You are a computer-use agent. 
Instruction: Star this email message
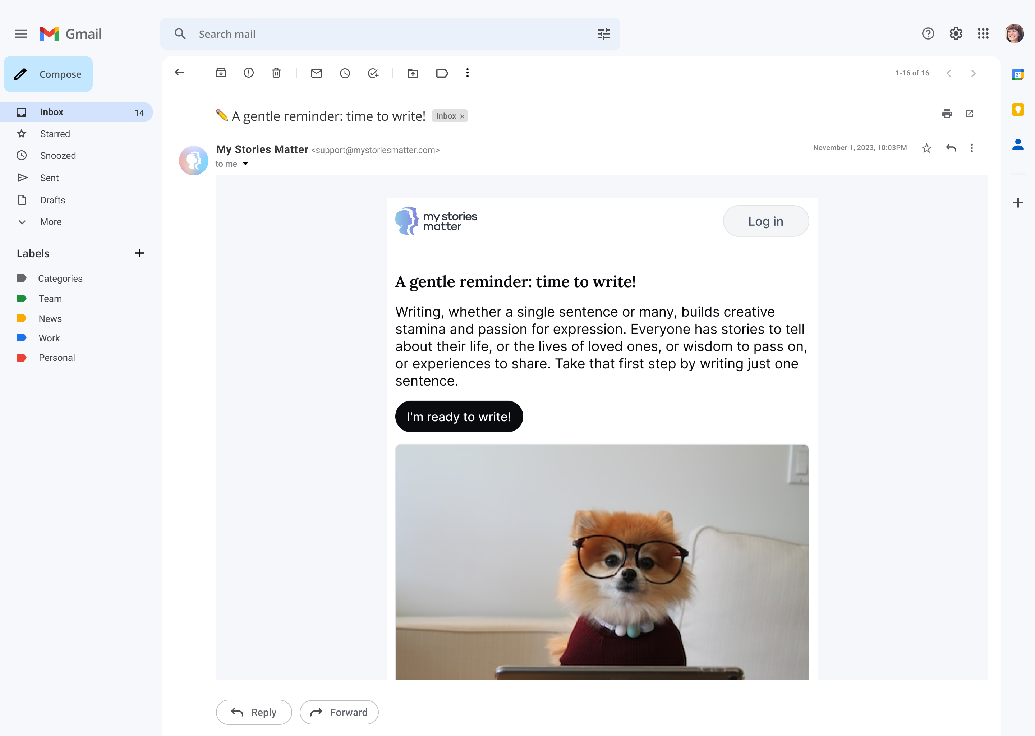tap(926, 148)
